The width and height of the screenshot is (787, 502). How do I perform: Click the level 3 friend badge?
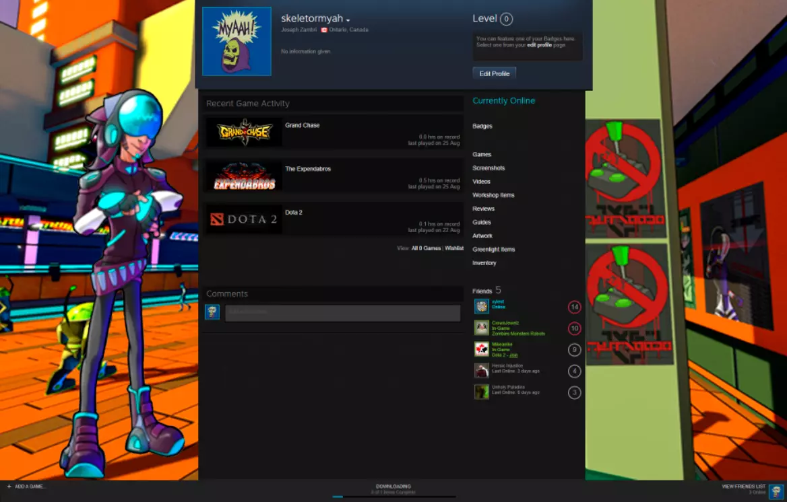(x=575, y=393)
